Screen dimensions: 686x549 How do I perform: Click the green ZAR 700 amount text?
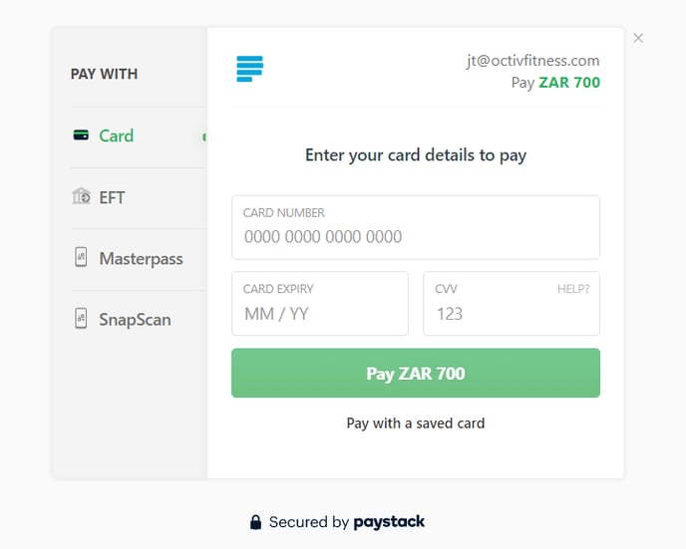(x=569, y=83)
